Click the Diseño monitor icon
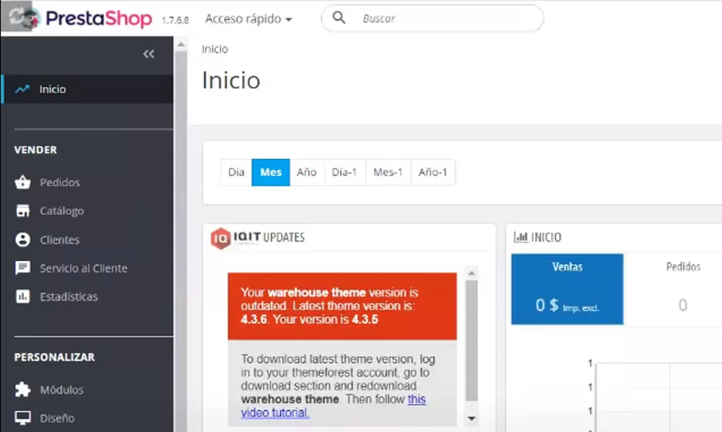Viewport: 722px width, 432px height. (x=23, y=418)
